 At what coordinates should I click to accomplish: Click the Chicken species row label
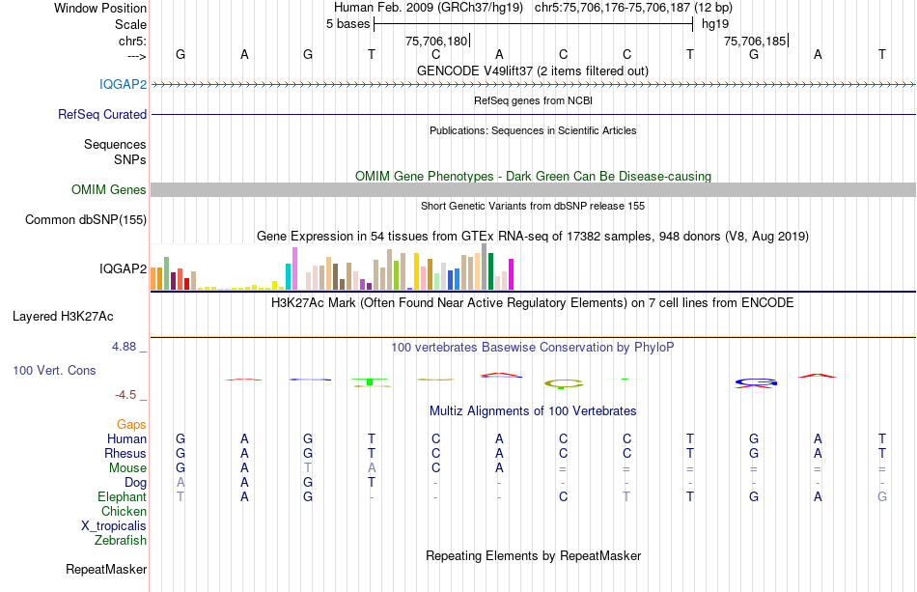(x=124, y=511)
